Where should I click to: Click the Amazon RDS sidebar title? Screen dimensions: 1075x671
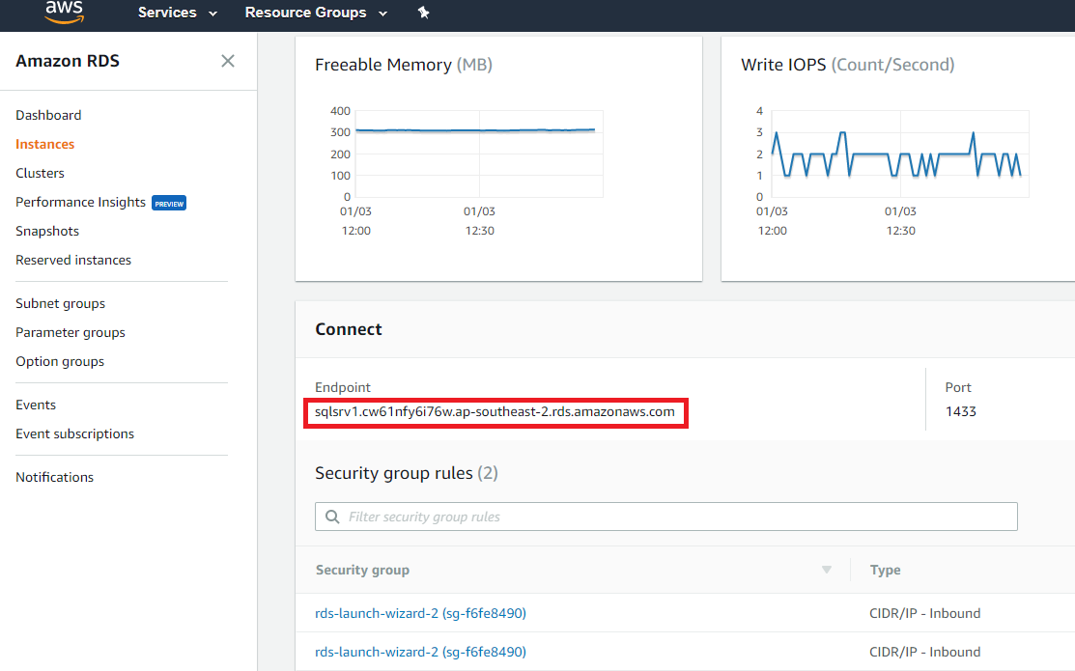[x=68, y=61]
